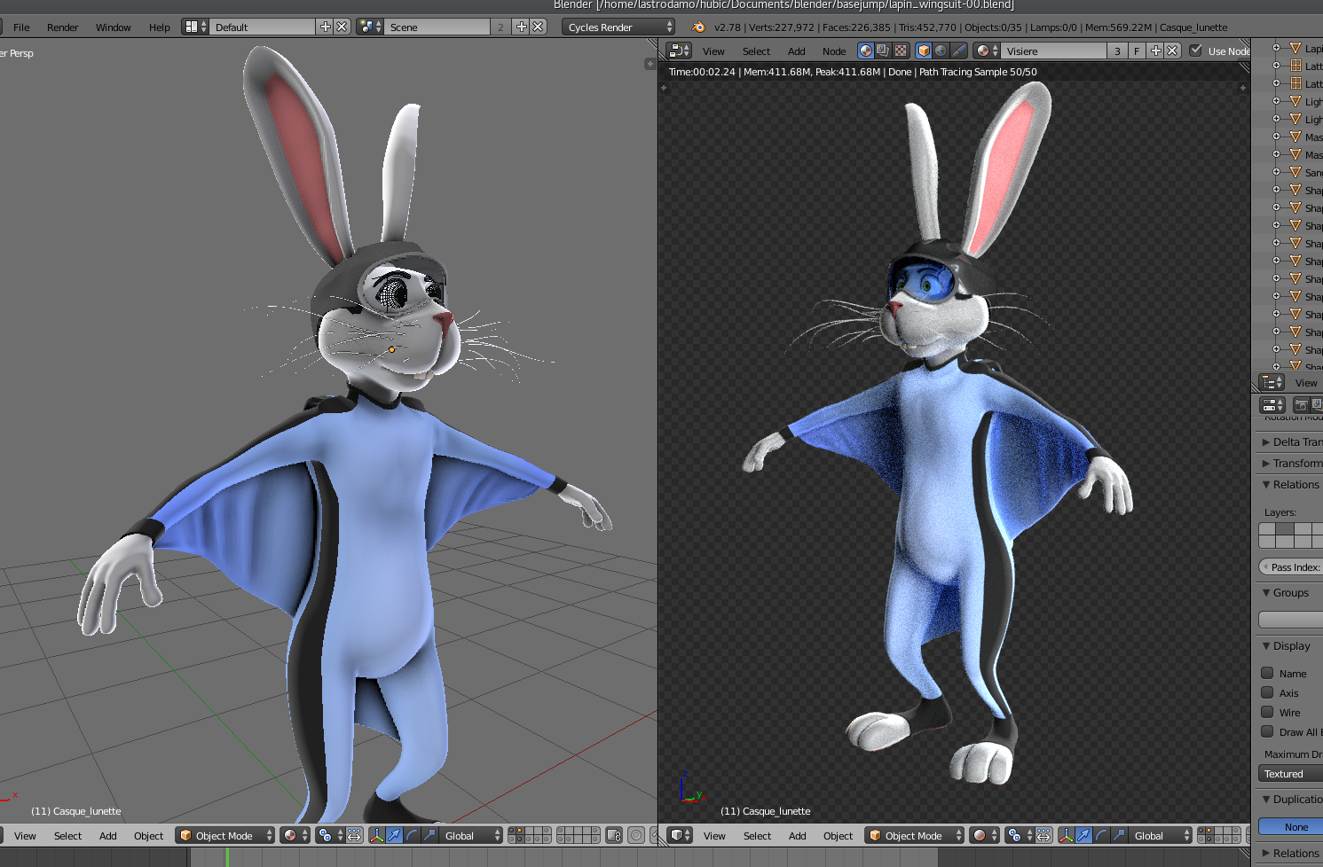Toggle lock camera and layers in left viewport

pos(614,835)
